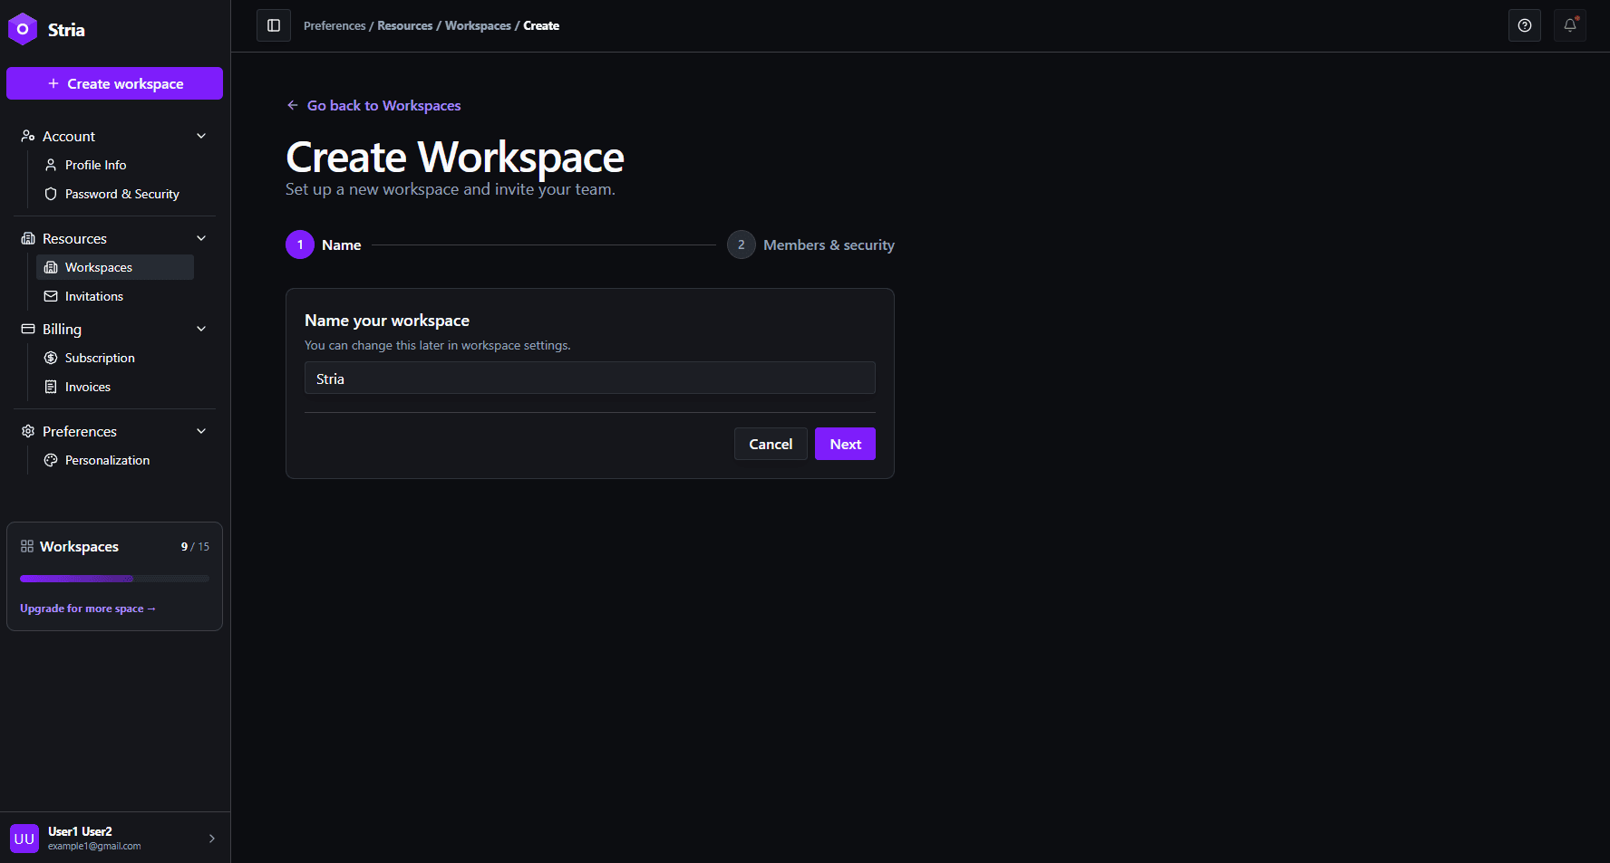The image size is (1610, 863).
Task: Open the help question mark icon
Action: pyautogui.click(x=1525, y=25)
